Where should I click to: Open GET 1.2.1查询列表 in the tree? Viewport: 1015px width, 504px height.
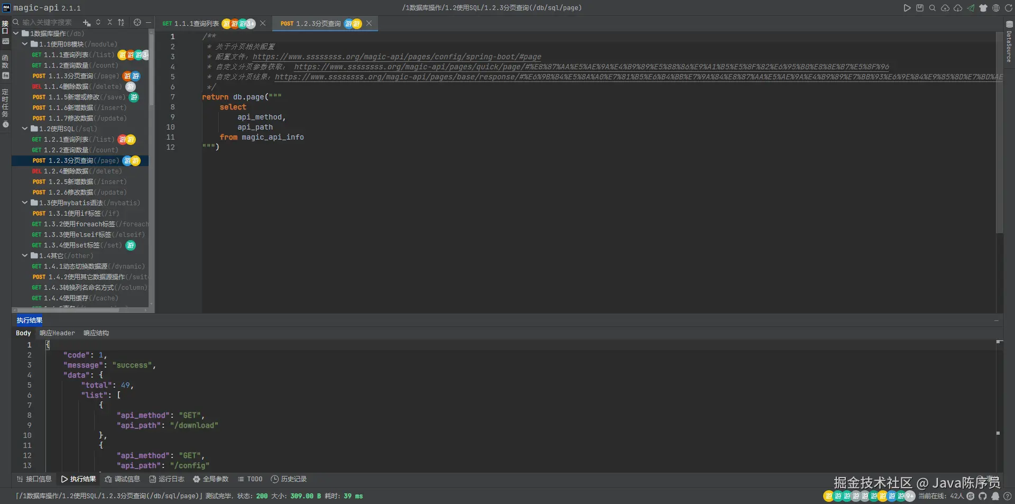72,140
